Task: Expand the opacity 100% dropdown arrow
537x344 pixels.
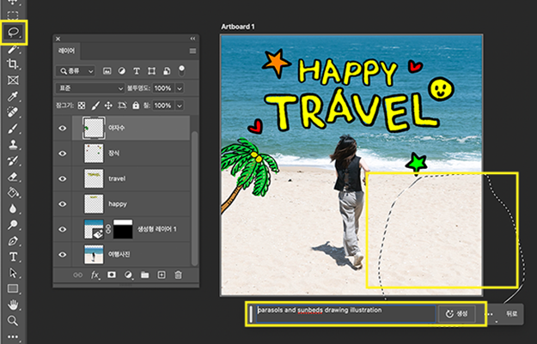Action: pos(180,88)
